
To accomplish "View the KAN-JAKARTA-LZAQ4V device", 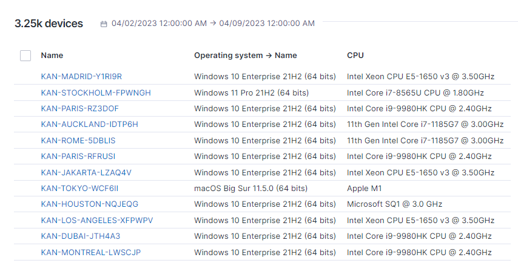I will [86, 172].
